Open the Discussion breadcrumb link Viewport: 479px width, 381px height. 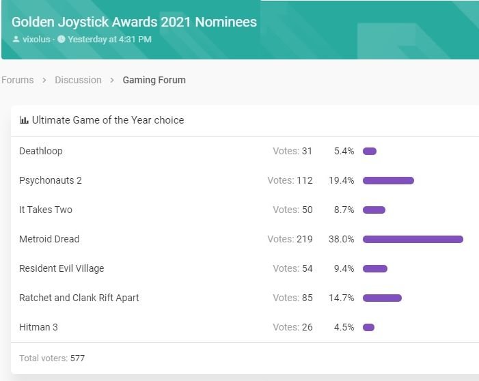coord(78,80)
